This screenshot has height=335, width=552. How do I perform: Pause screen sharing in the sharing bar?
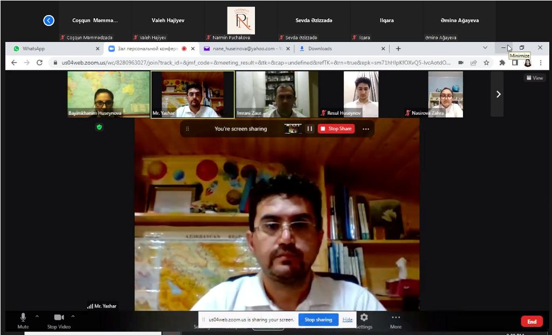[310, 129]
